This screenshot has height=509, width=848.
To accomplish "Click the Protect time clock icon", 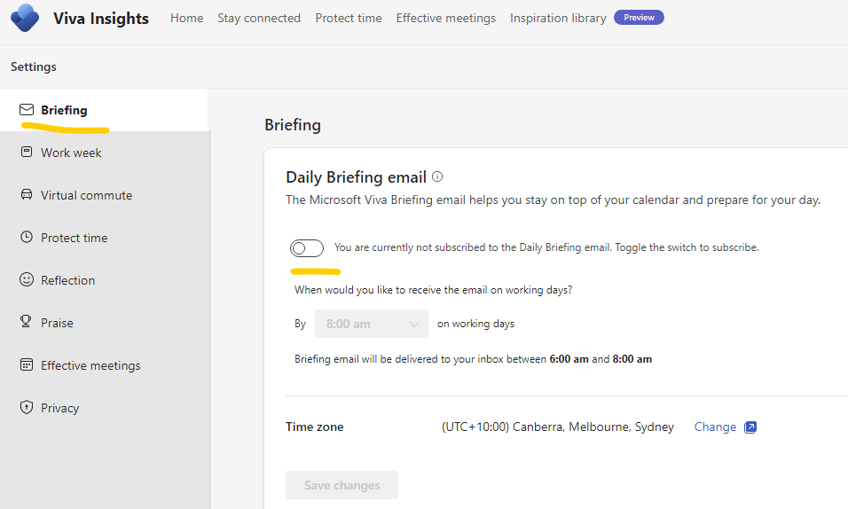I will click(x=27, y=238).
